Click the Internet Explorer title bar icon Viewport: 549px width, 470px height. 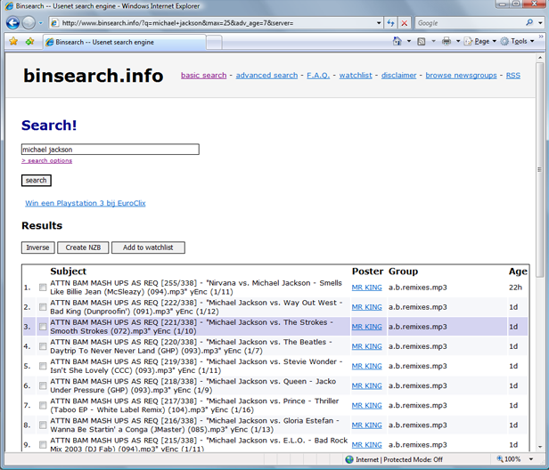point(10,6)
